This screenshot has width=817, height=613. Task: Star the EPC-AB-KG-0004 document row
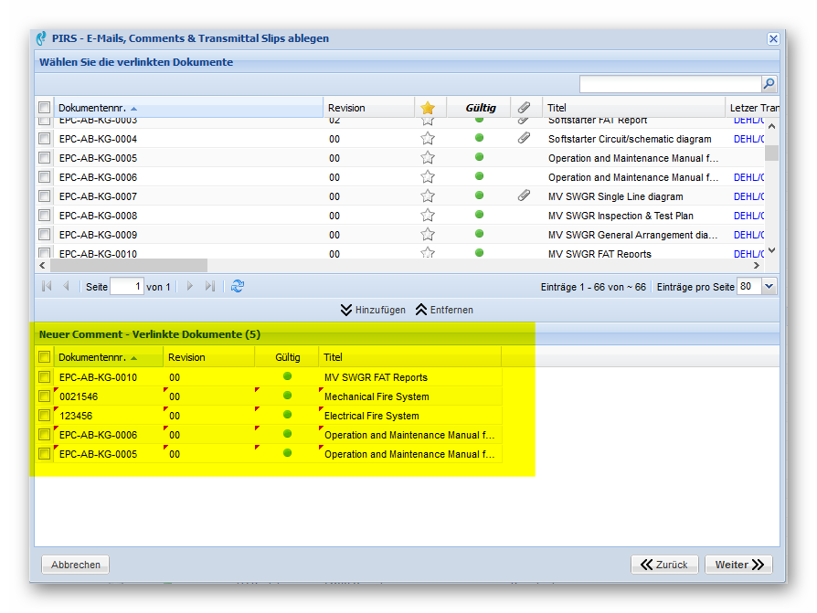[428, 139]
